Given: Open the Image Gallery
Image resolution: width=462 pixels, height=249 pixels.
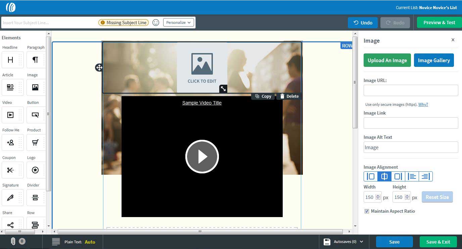Looking at the screenshot, I should pyautogui.click(x=434, y=60).
